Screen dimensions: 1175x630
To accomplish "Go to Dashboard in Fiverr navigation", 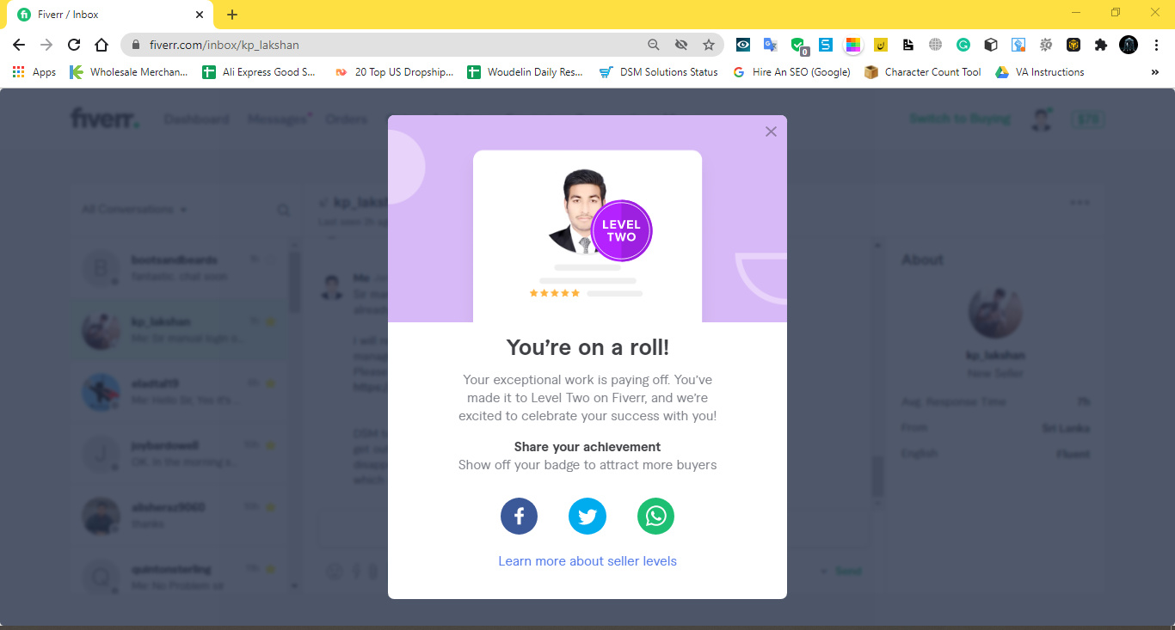I will pyautogui.click(x=197, y=119).
